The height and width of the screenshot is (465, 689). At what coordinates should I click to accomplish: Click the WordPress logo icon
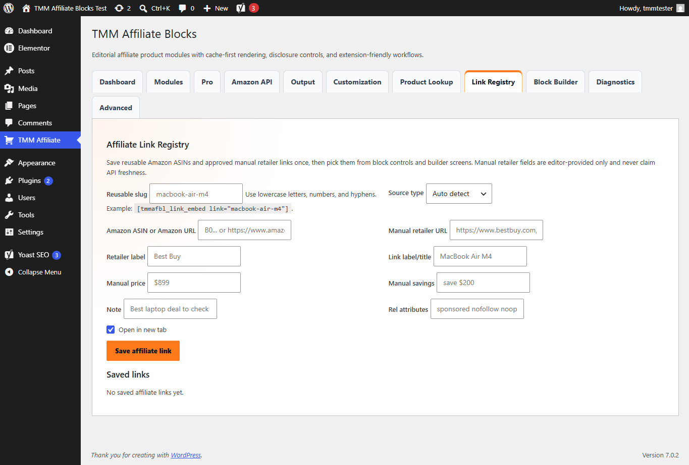point(9,8)
